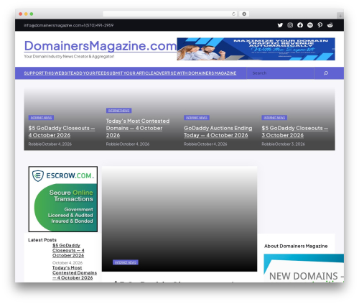Click the search magnifier button

click(x=326, y=73)
